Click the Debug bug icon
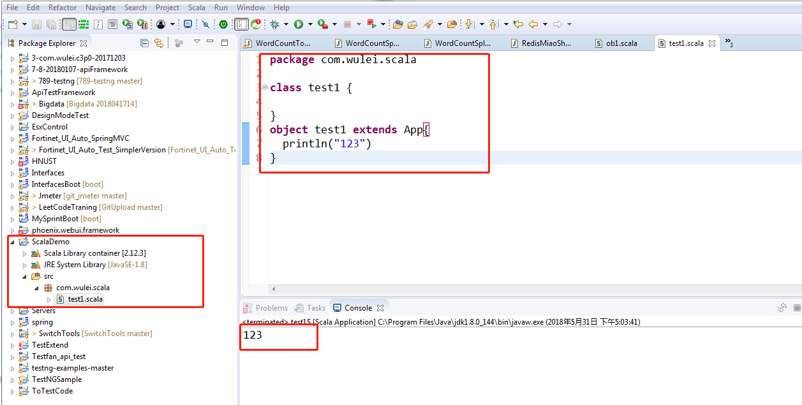Screen dimensions: 802x405 (274, 24)
